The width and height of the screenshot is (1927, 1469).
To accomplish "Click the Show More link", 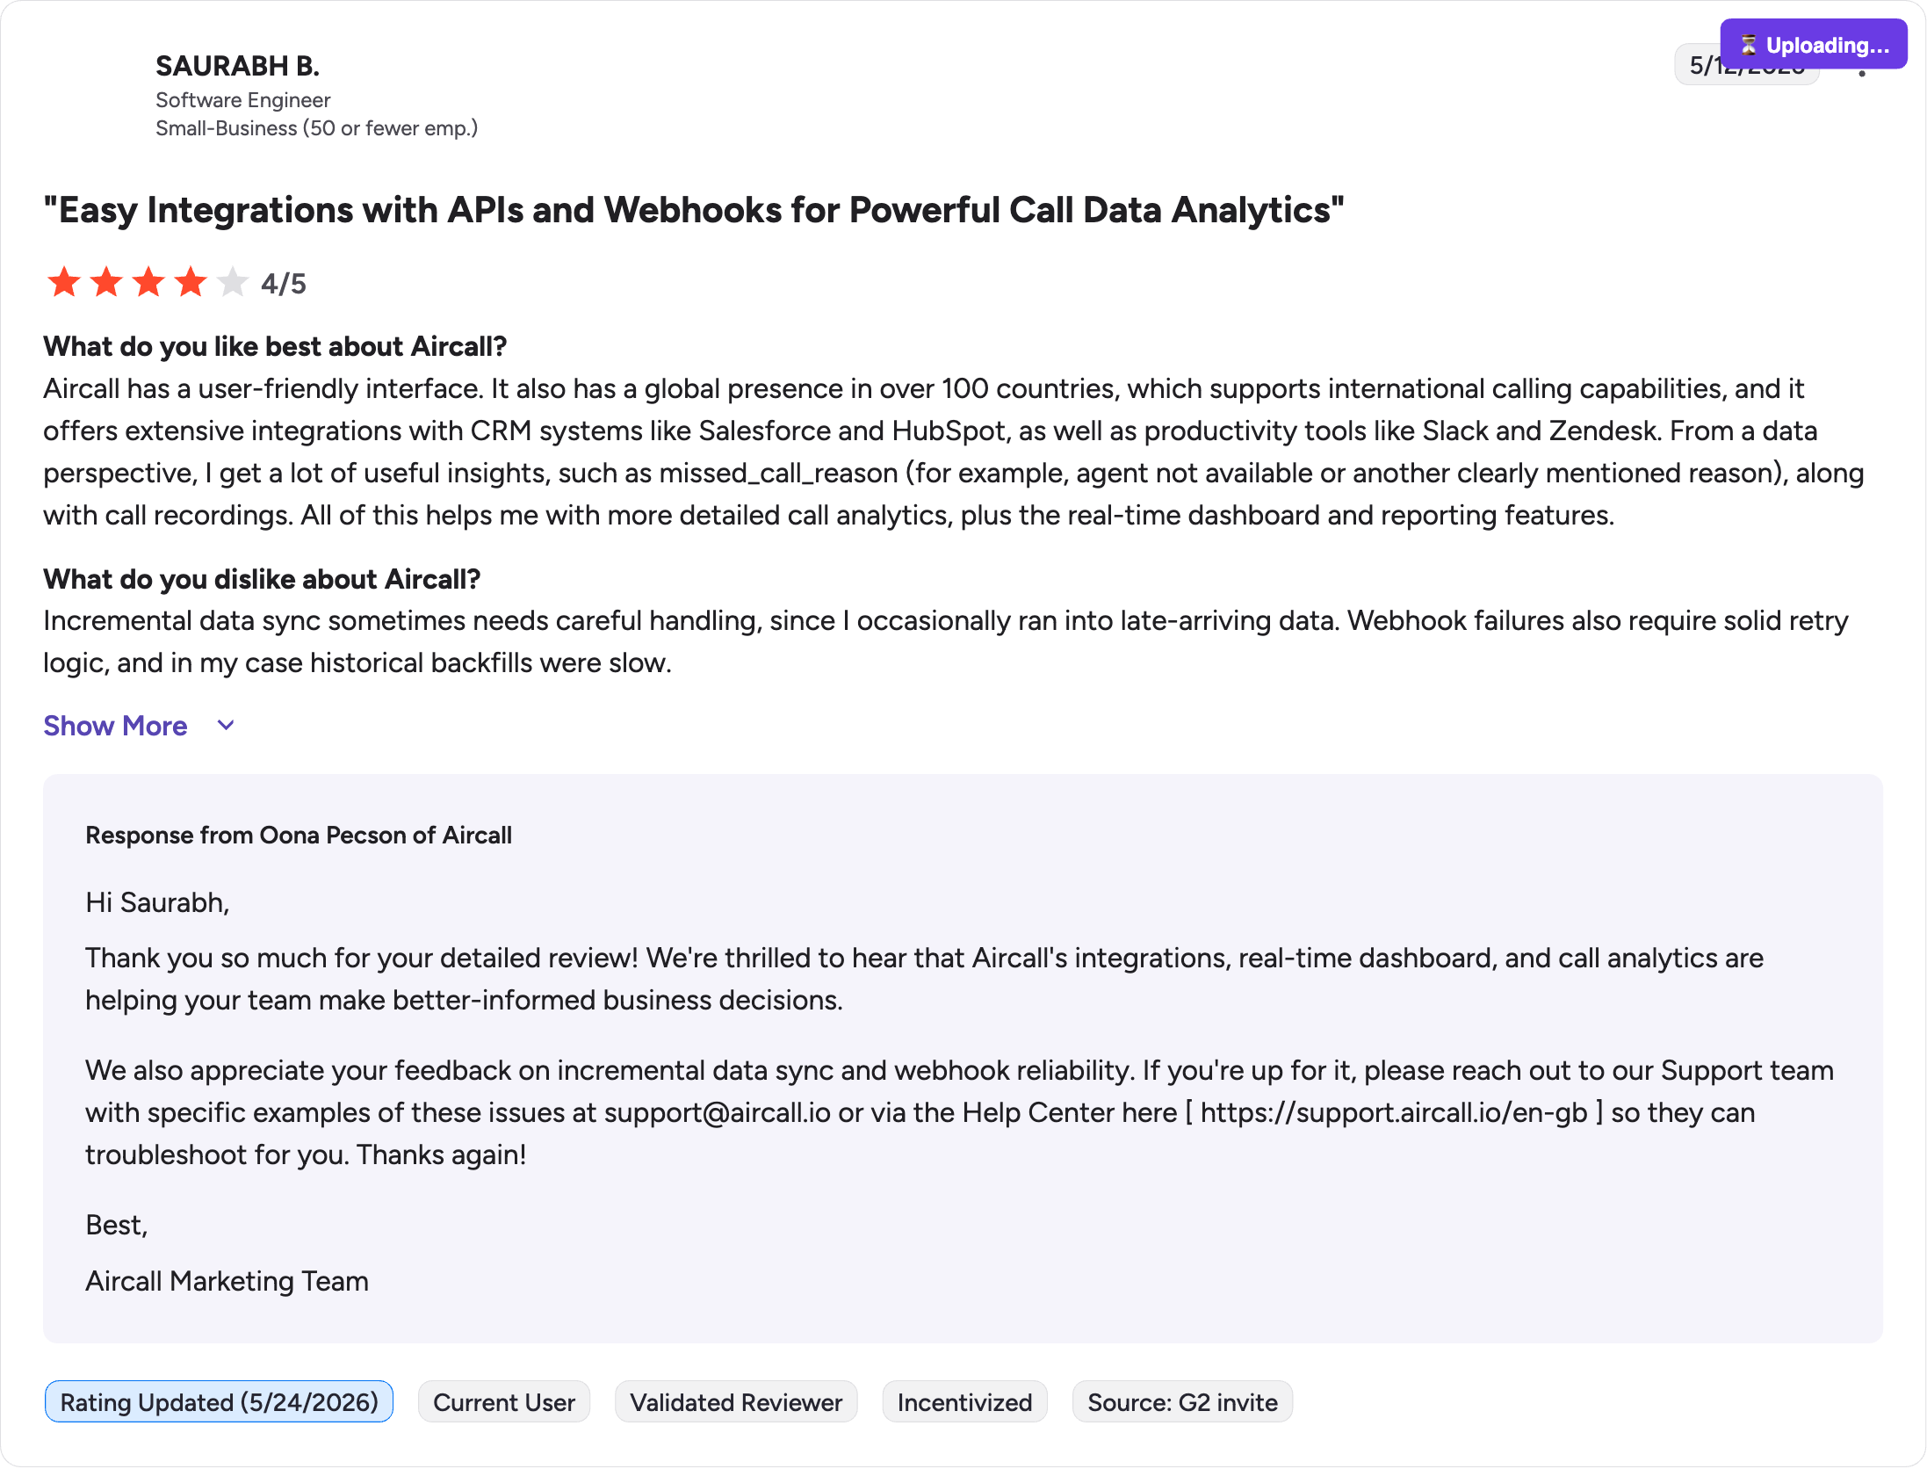I will pyautogui.click(x=115, y=726).
